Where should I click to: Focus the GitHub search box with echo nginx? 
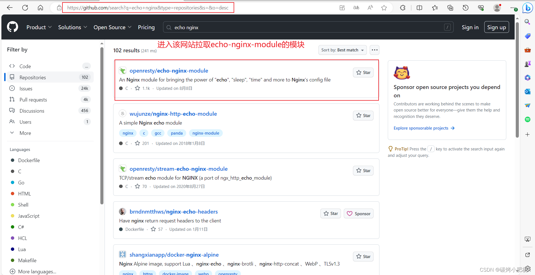(x=308, y=27)
